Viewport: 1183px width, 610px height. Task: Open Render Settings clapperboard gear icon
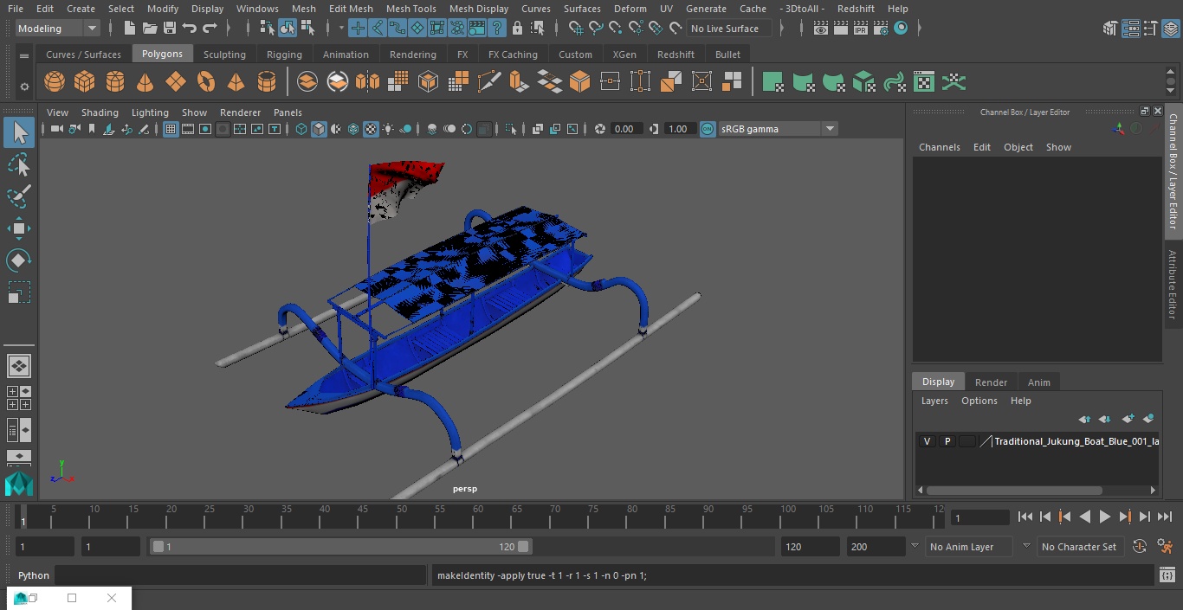881,29
